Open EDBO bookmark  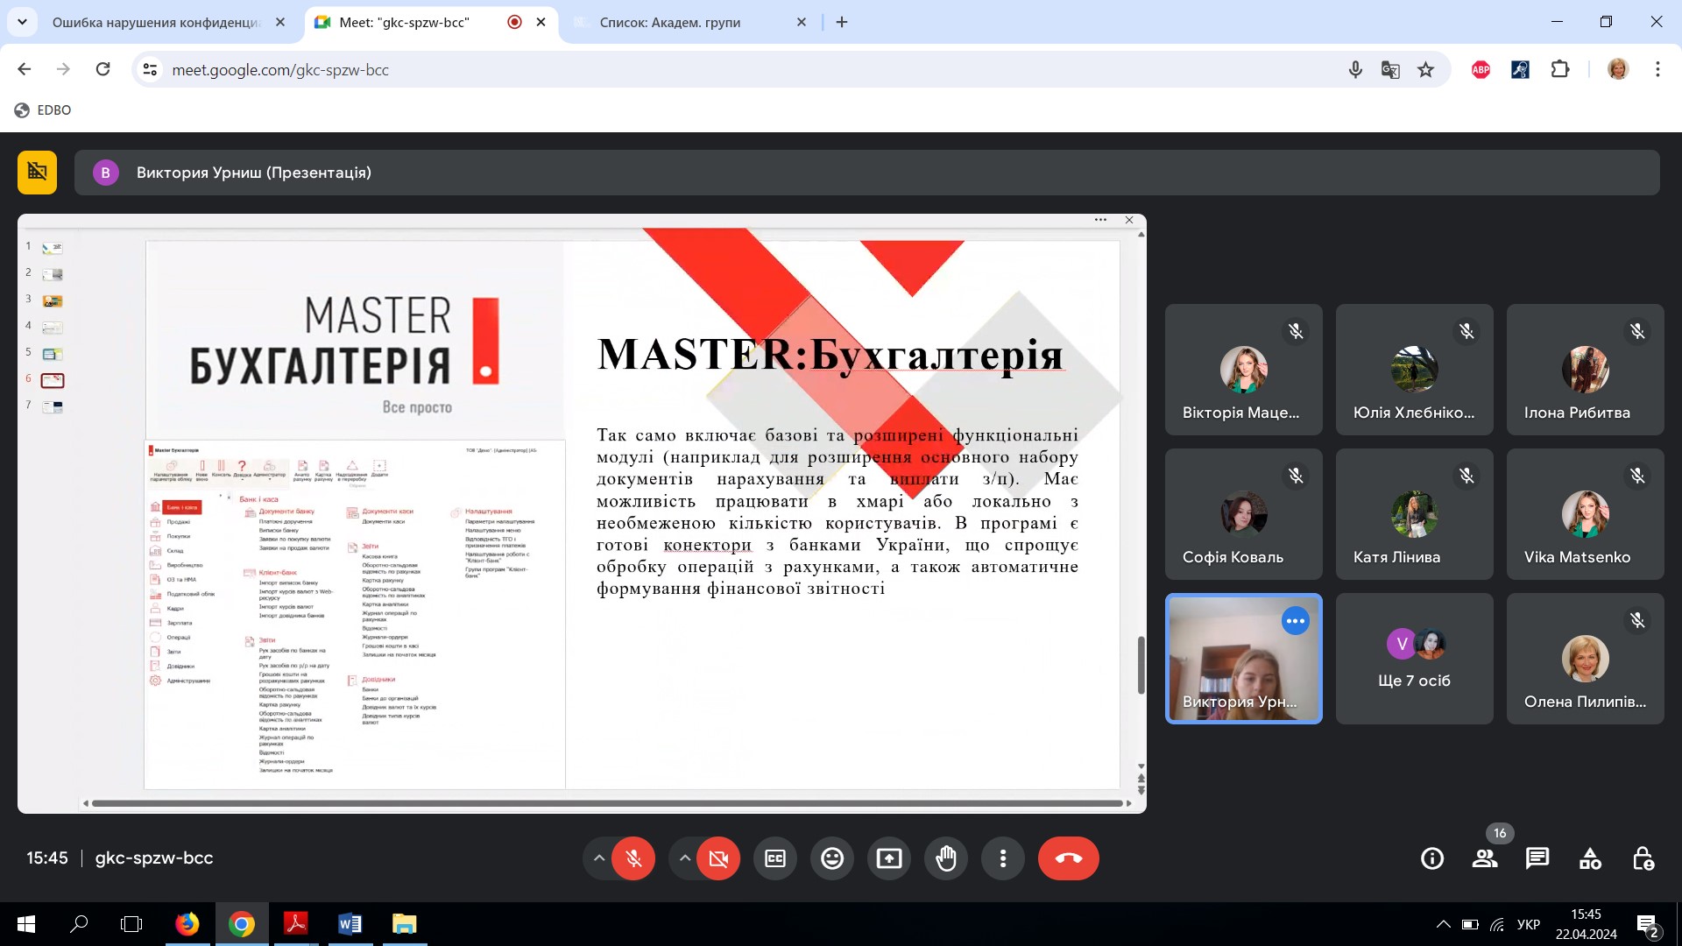pyautogui.click(x=43, y=110)
